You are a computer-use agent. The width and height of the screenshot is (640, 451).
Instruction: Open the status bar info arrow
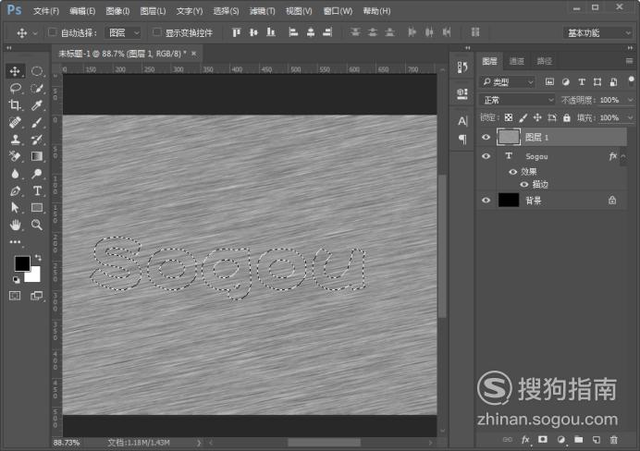199,443
